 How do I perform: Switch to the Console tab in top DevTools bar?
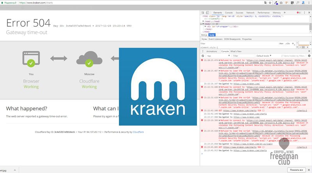tap(229, 12)
